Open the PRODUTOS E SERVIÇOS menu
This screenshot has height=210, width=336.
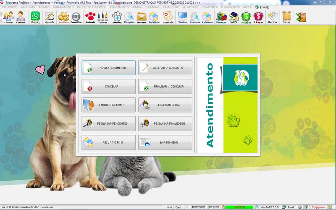(x=92, y=7)
